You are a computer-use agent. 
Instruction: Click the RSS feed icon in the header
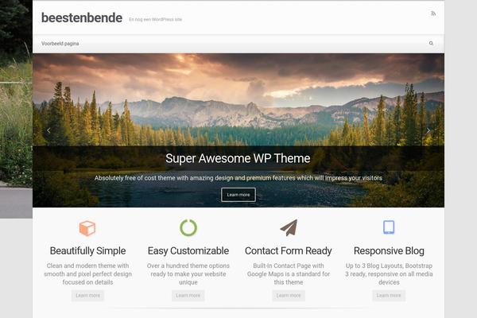pos(433,14)
